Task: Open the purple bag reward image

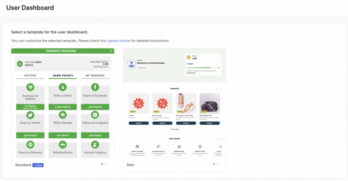Action: [x=210, y=104]
